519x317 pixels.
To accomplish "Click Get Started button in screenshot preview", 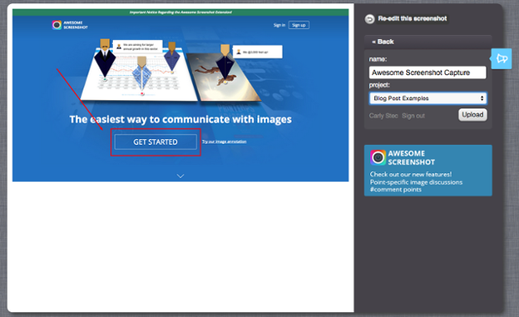I will 155,142.
